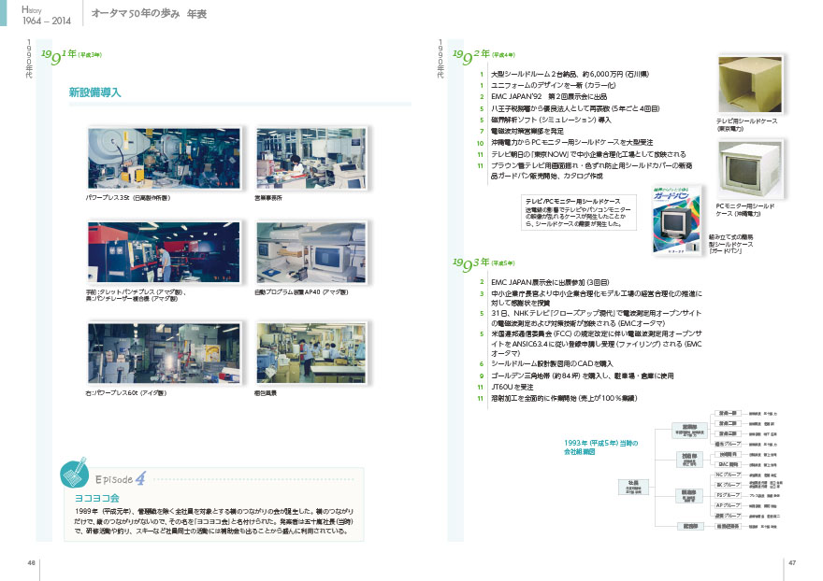The image size is (823, 581).
Task: Click page number 46
Action: pos(31,563)
